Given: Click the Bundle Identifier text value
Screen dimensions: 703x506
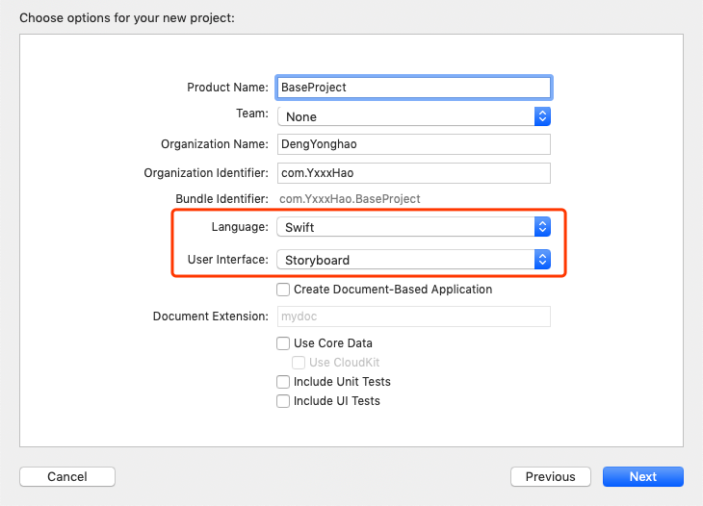Looking at the screenshot, I should pyautogui.click(x=350, y=199).
